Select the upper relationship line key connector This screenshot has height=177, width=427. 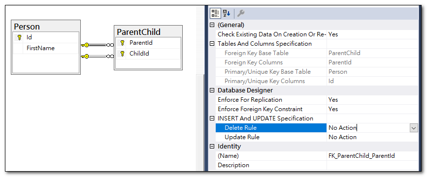coord(85,45)
